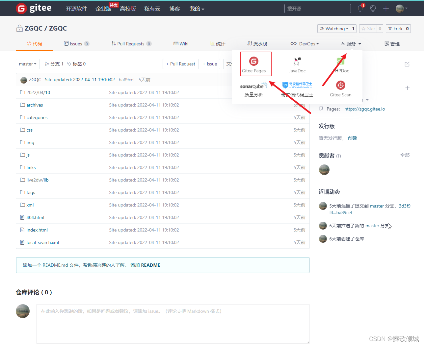Image resolution: width=424 pixels, height=345 pixels.
Task: Open the categories folder
Action: pos(37,117)
